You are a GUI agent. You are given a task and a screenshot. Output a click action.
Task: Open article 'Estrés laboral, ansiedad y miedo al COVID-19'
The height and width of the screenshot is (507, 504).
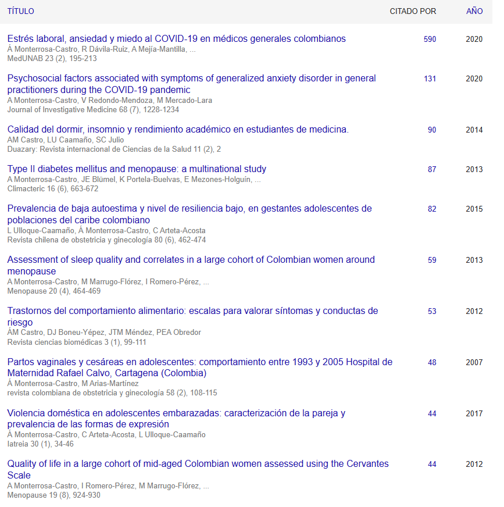[x=176, y=39]
